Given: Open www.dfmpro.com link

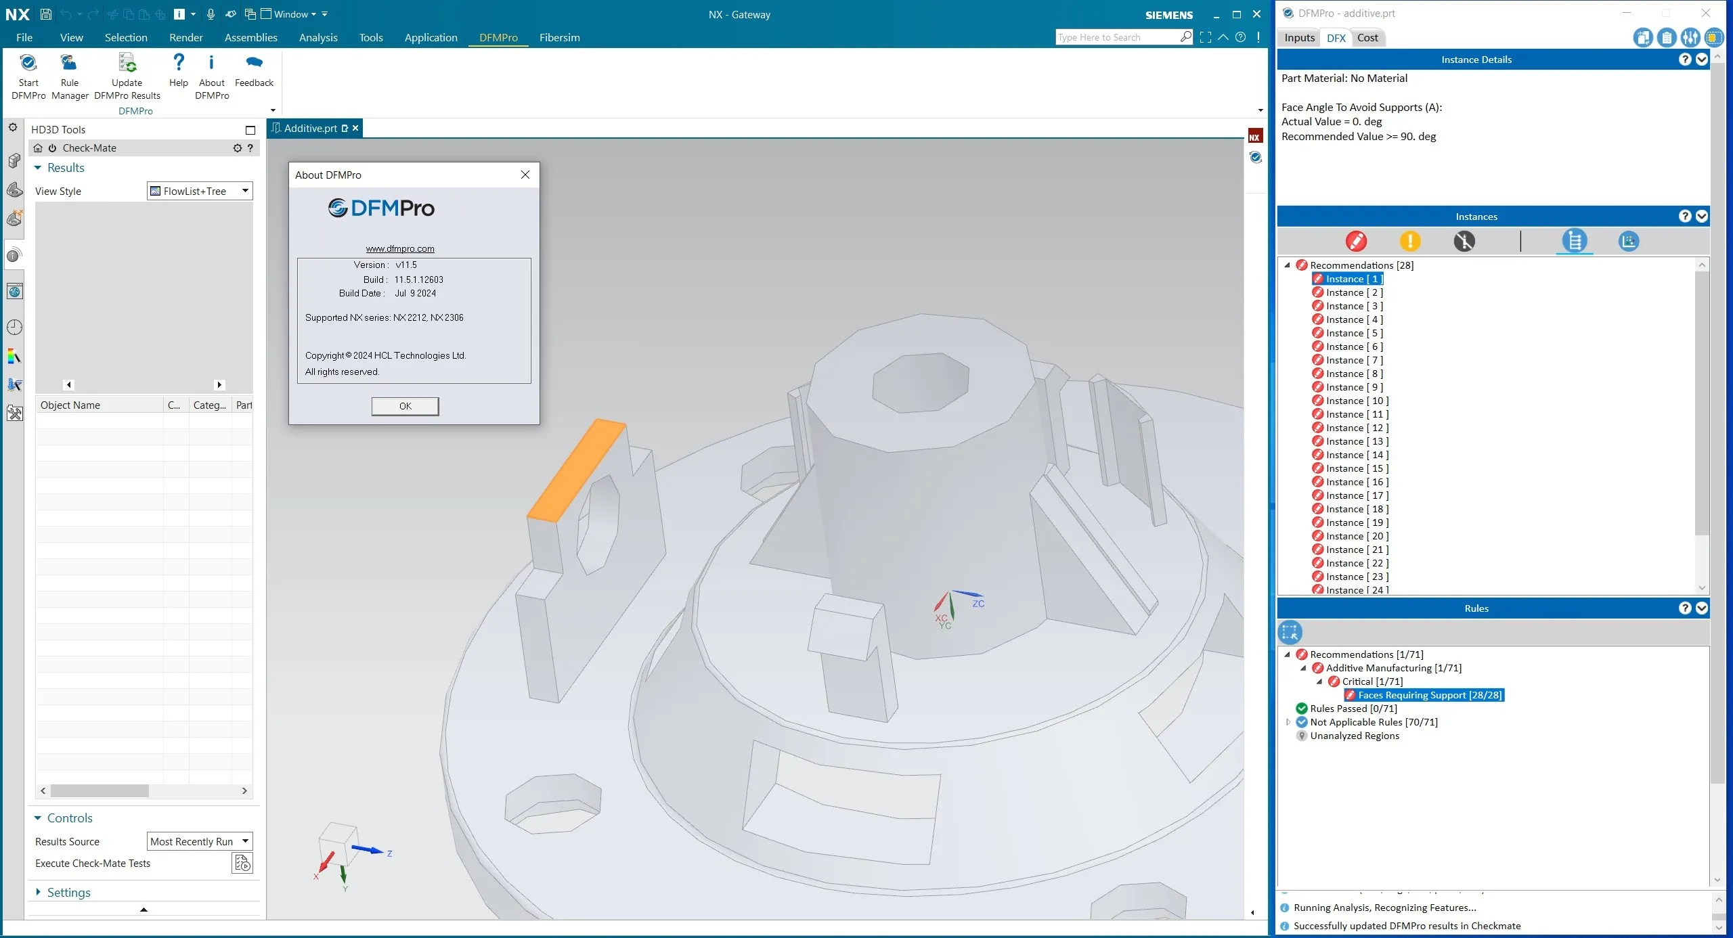Looking at the screenshot, I should pos(400,248).
